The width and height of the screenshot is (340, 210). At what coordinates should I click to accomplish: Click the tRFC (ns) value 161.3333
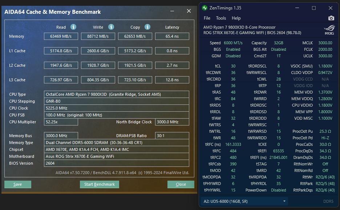[x=233, y=144]
